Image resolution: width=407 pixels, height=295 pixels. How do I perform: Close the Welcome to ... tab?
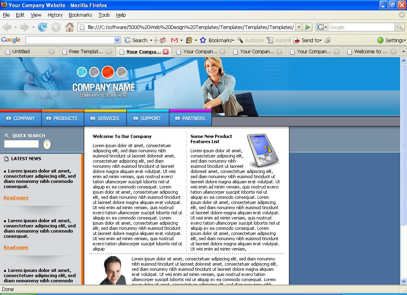[393, 52]
